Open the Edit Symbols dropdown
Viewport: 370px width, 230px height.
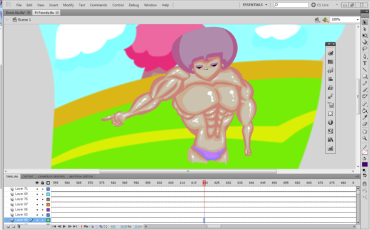point(325,20)
